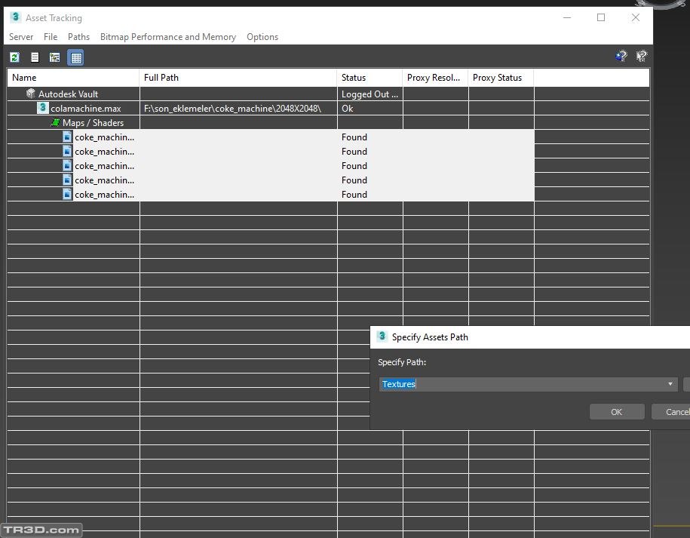
Task: Open Bitmap Performance and Memory menu
Action: 167,37
